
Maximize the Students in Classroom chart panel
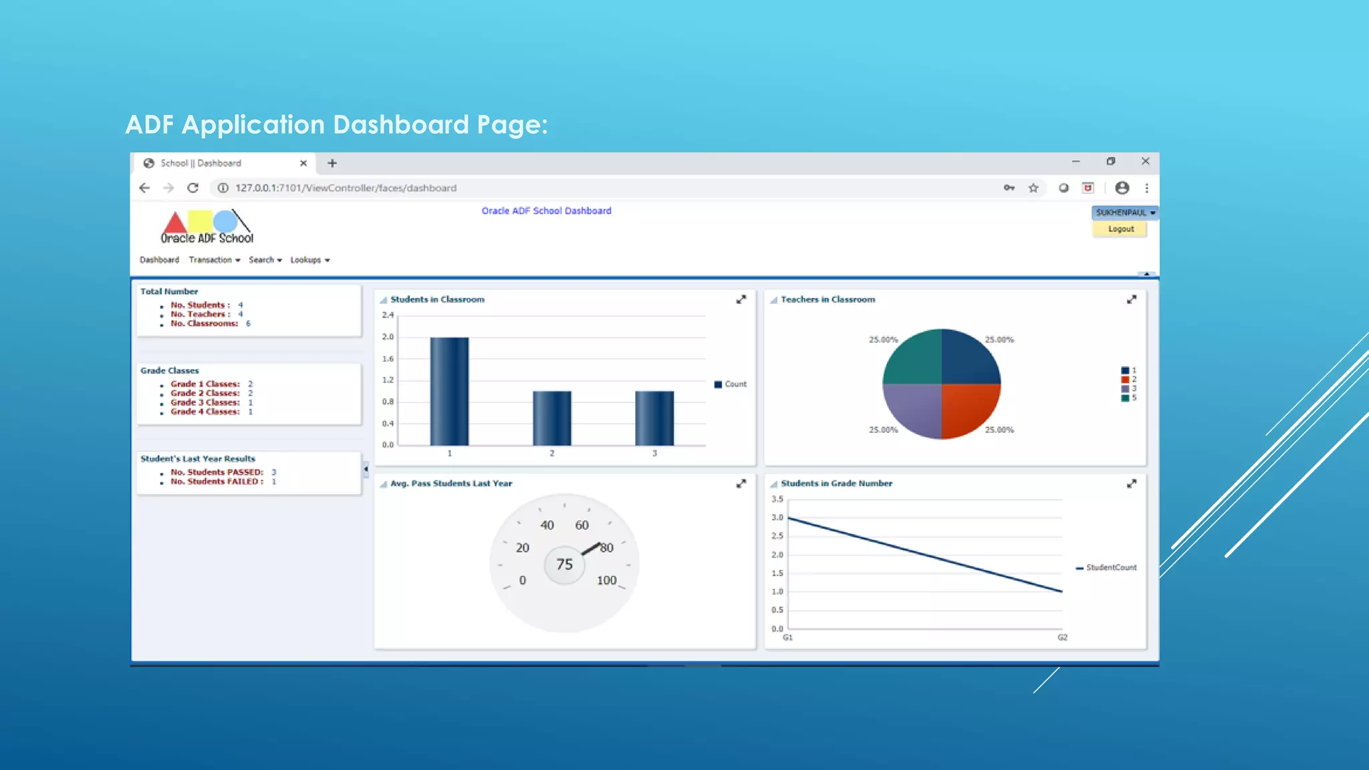741,299
